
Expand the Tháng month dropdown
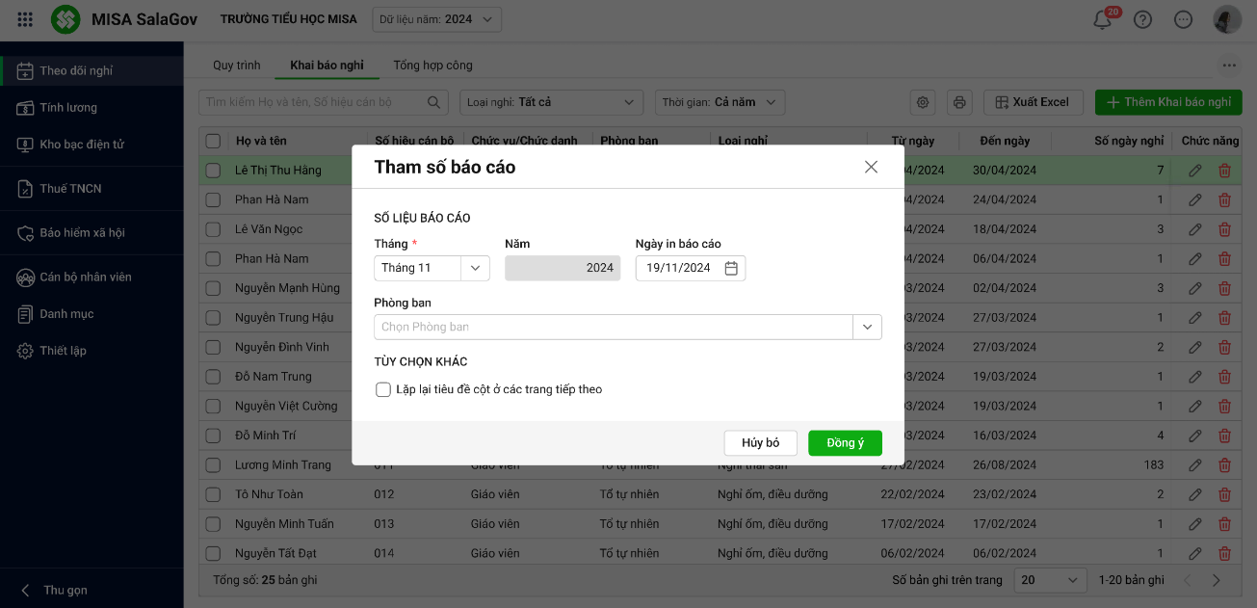coord(475,268)
